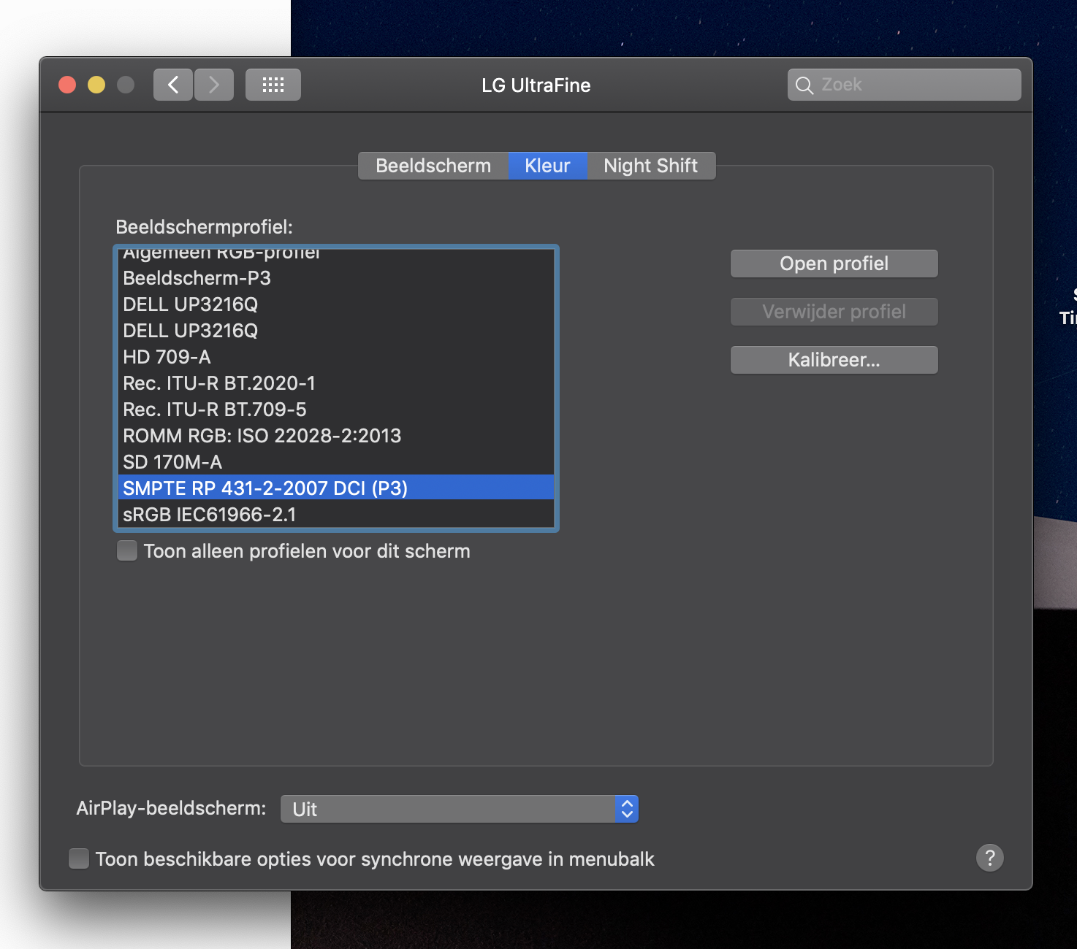
Task: Select the first DELL UP3216Q profile
Action: point(336,304)
